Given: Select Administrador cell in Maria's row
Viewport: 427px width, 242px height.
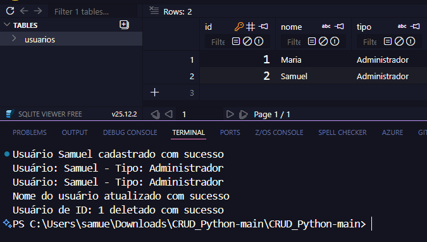Looking at the screenshot, I should pyautogui.click(x=389, y=60).
